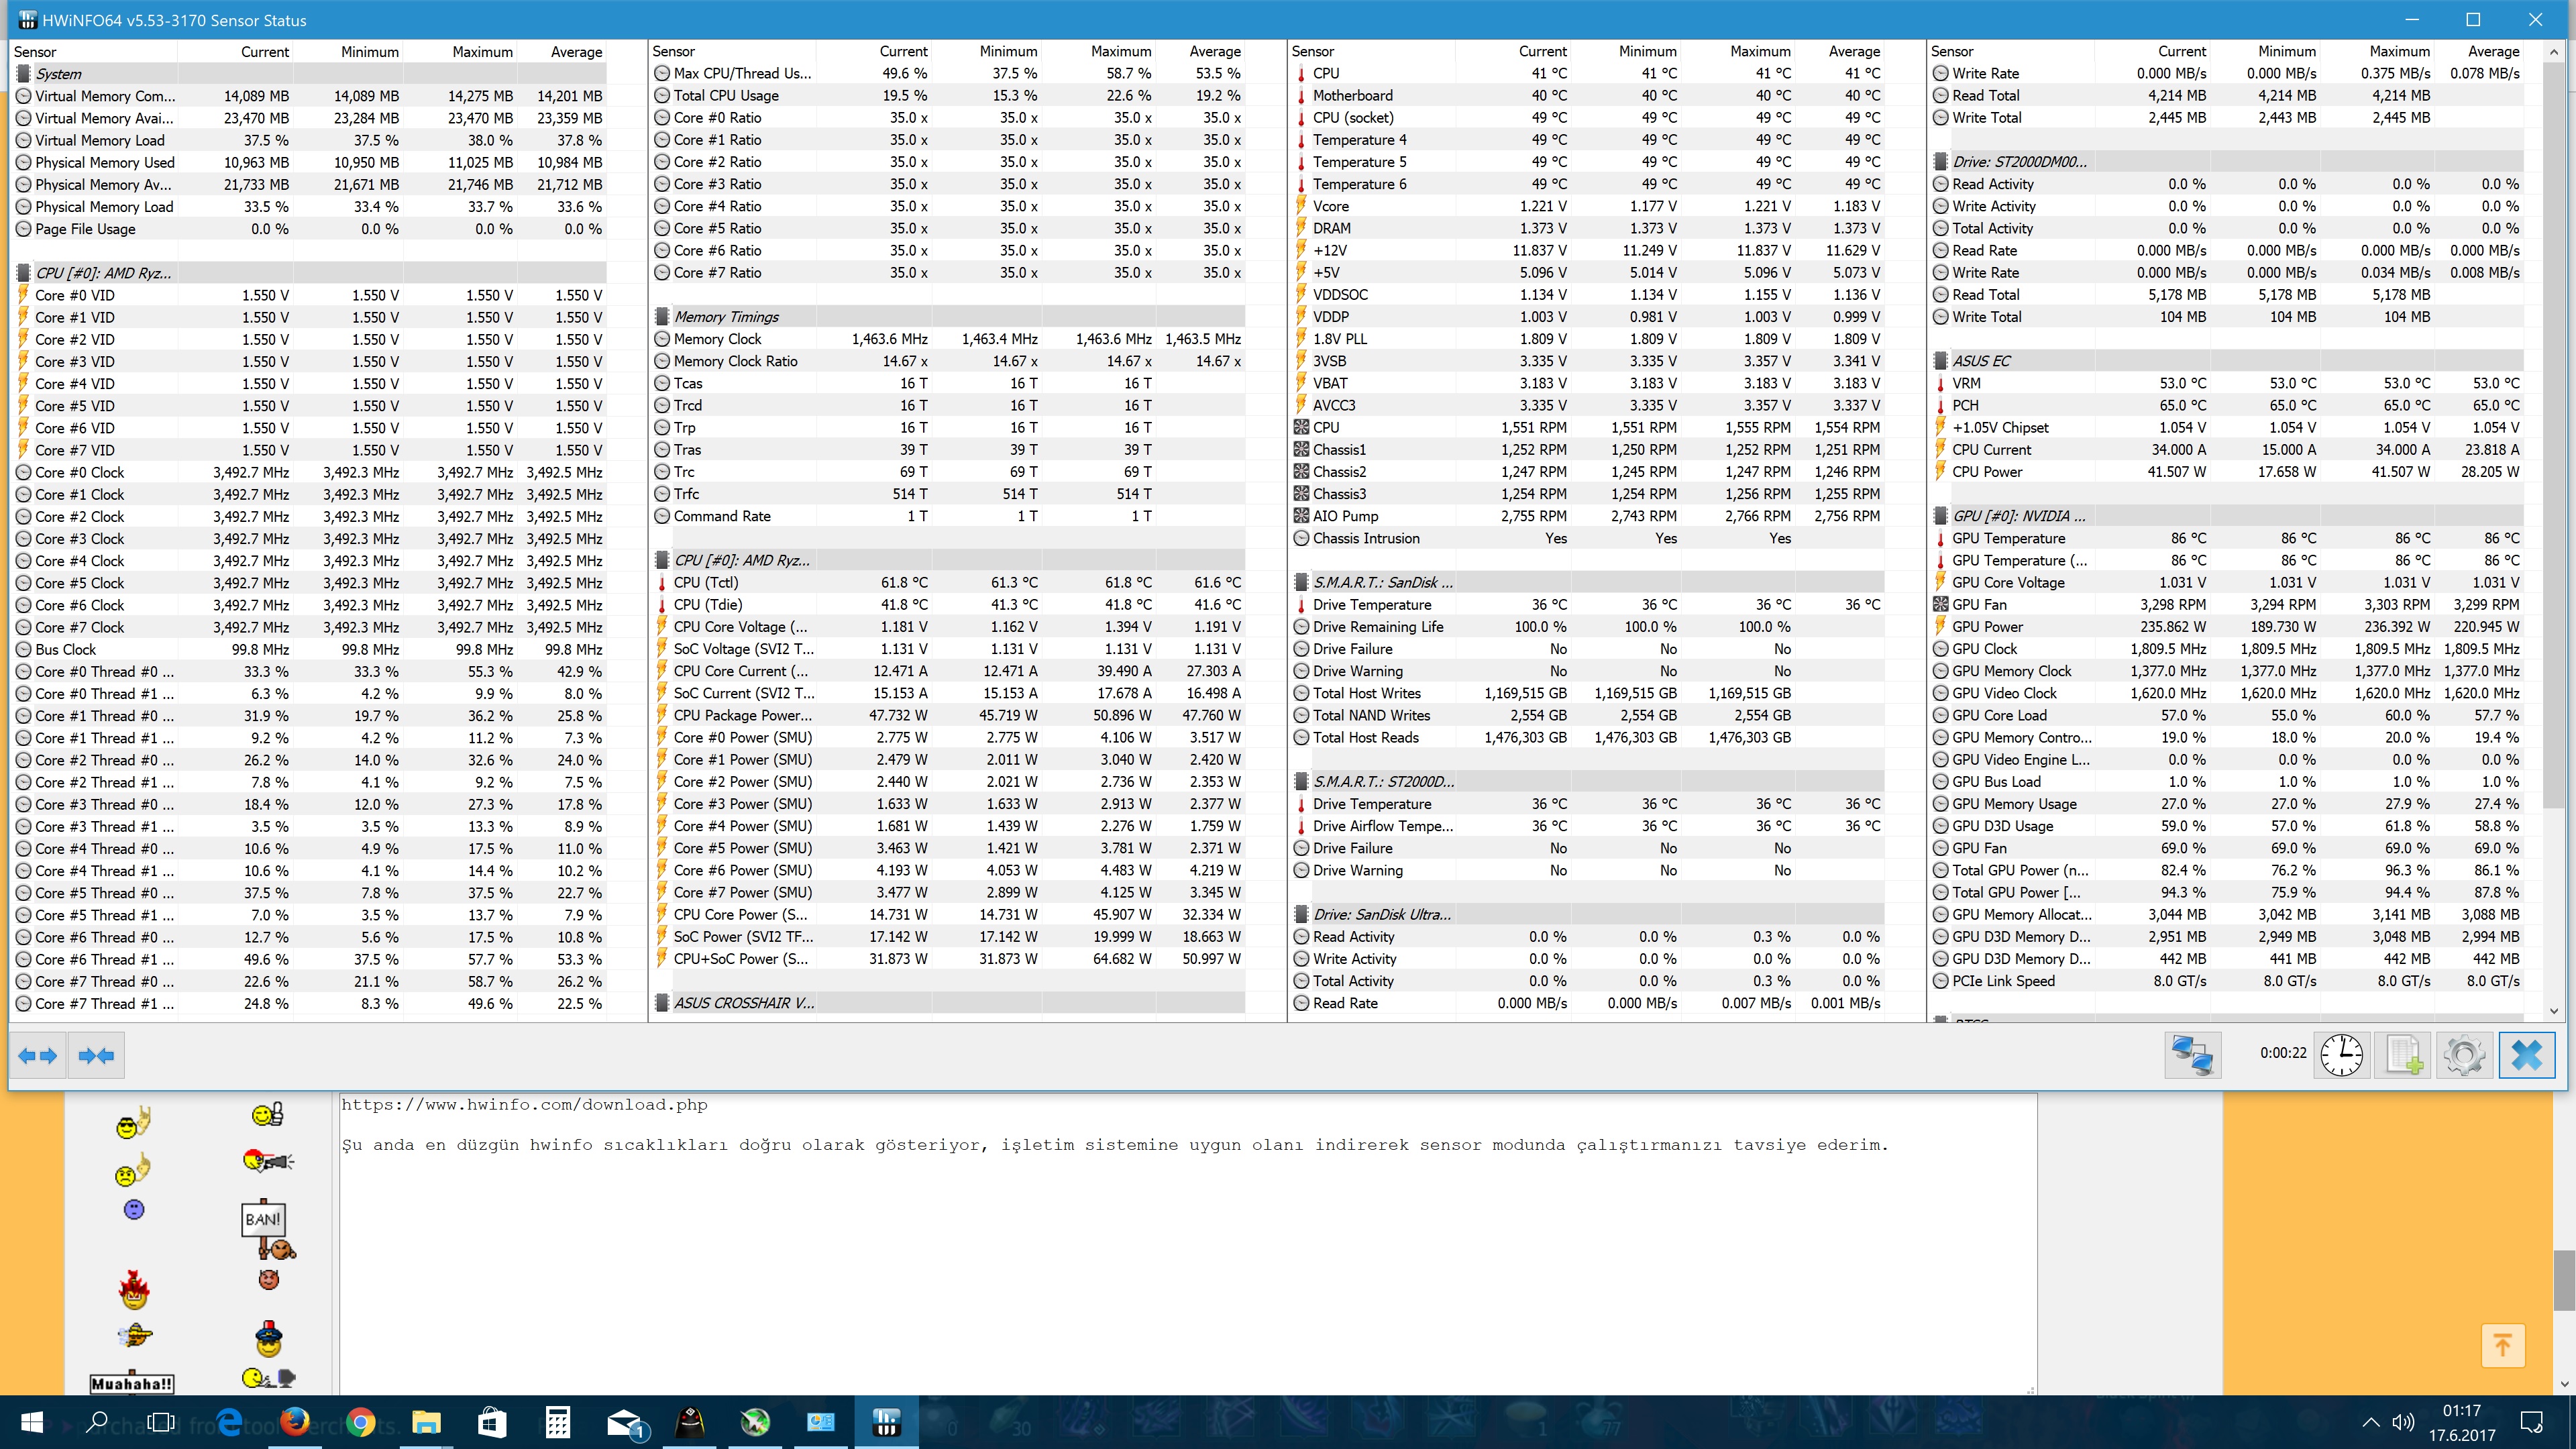Image resolution: width=2576 pixels, height=1449 pixels.
Task: Select the S.M.A.R.T.: SanDisk section header
Action: coord(1588,582)
